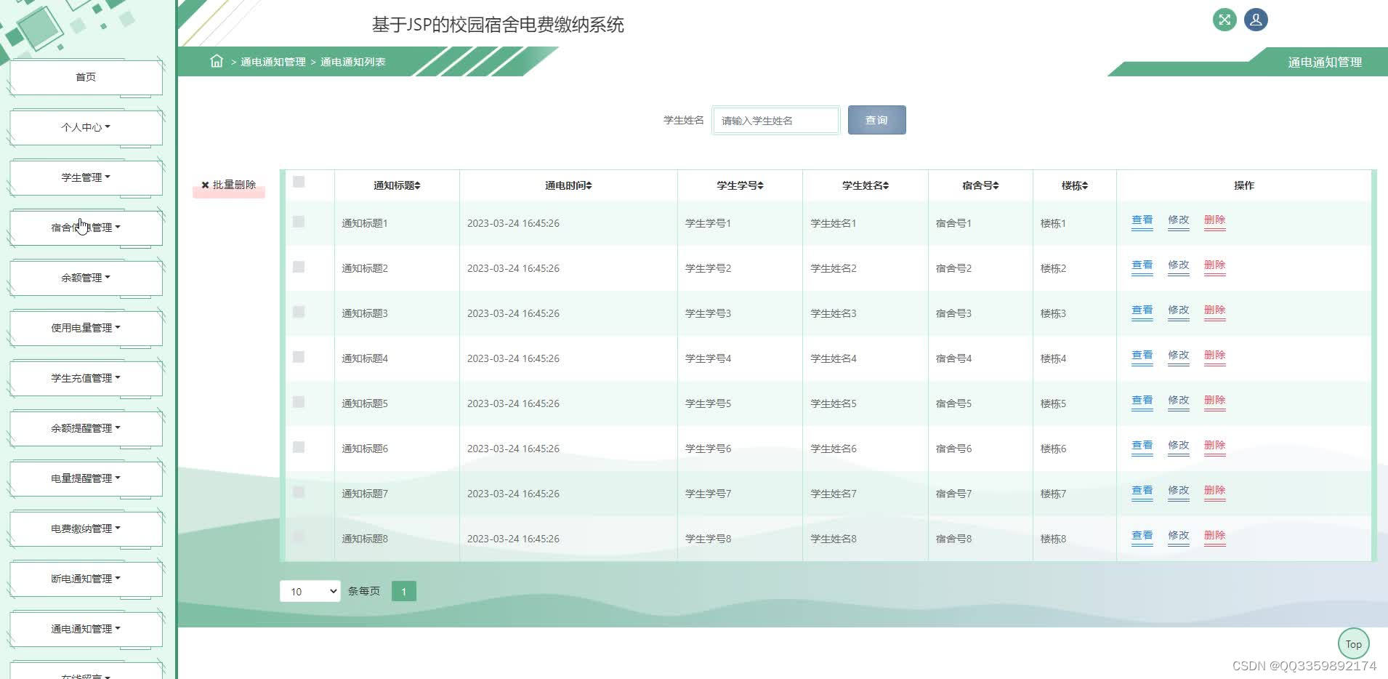This screenshot has height=679, width=1388.
Task: Expand the 电量提醒管理 sidebar menu
Action: pyautogui.click(x=86, y=478)
